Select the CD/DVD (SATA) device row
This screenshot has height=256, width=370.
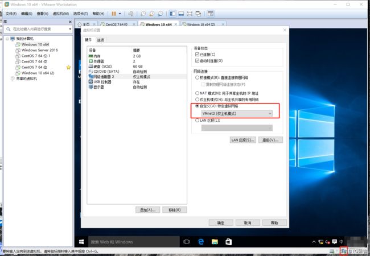(137, 72)
